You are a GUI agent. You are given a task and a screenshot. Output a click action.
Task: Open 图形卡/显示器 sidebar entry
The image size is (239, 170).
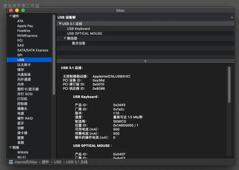pyautogui.click(x=28, y=89)
